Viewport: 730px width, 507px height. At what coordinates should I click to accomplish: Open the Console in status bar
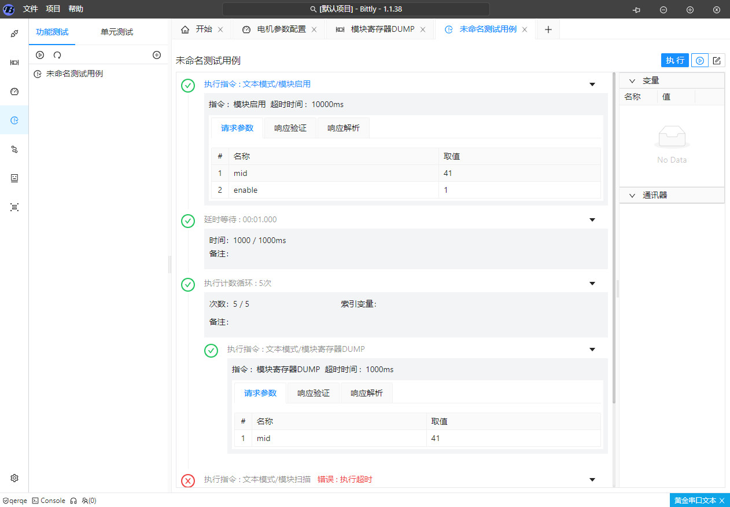pyautogui.click(x=49, y=501)
